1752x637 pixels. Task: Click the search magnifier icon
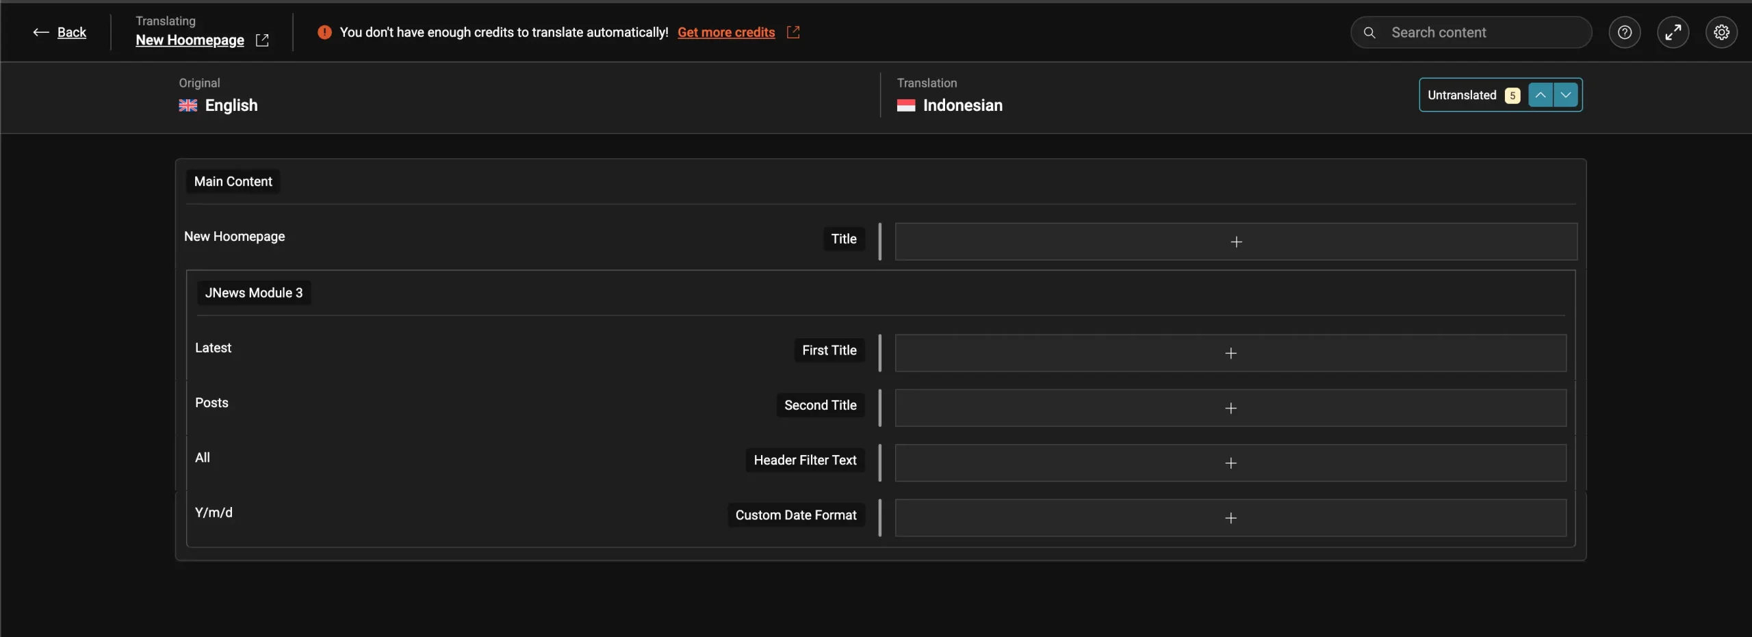coord(1369,32)
